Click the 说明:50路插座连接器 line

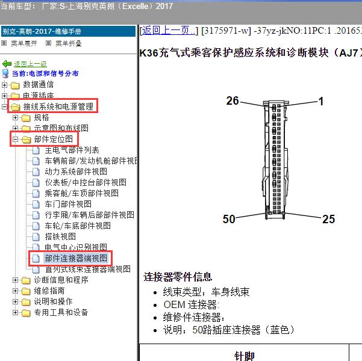pyautogui.click(x=228, y=330)
